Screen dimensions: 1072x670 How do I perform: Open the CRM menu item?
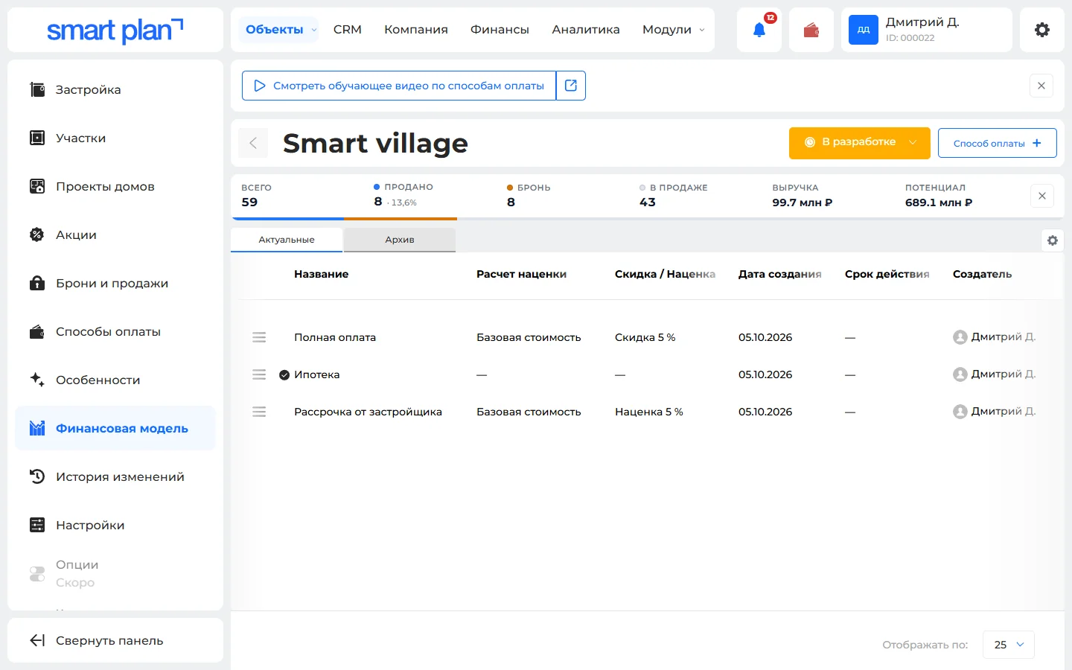pos(348,30)
